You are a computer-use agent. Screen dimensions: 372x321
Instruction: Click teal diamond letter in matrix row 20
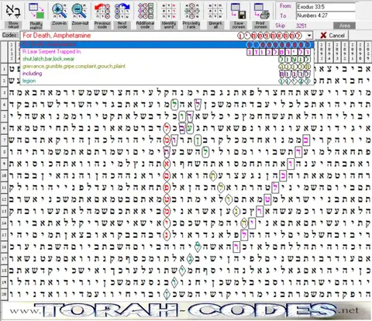click(x=167, y=294)
